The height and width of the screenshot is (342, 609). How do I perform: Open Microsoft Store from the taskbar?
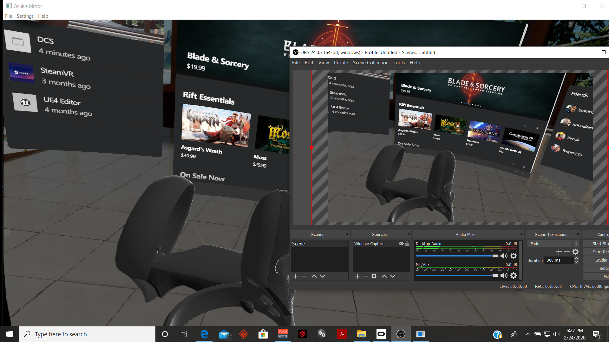pos(263,334)
